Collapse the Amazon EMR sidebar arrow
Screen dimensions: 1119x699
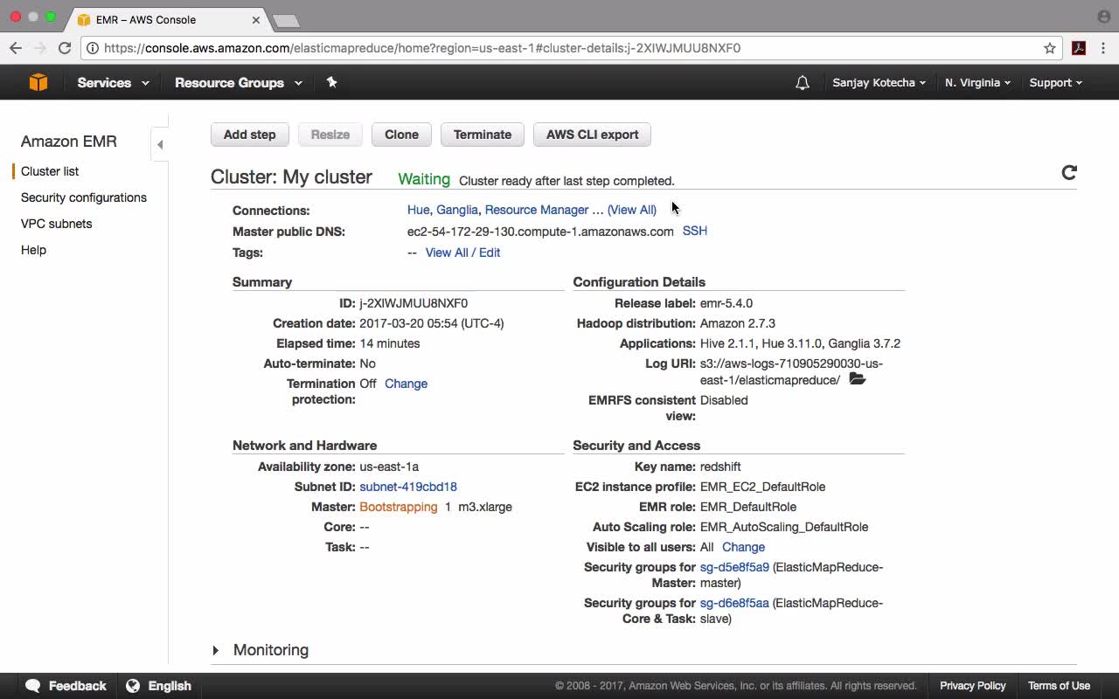click(160, 144)
